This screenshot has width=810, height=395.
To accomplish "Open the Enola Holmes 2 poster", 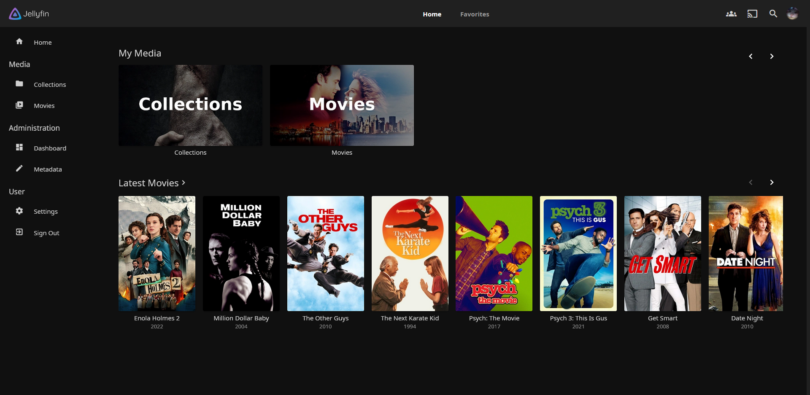I will 157,253.
